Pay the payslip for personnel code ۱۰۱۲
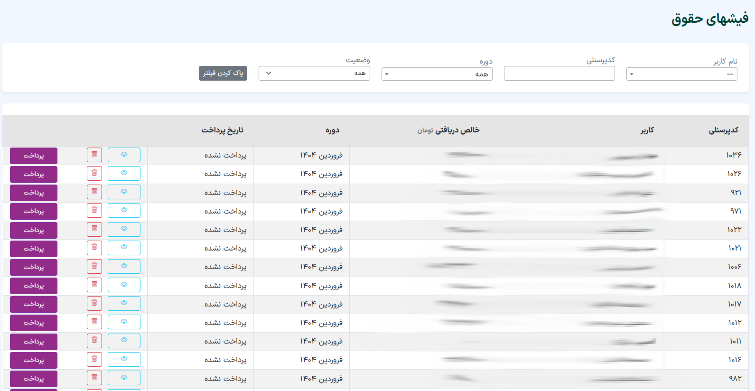The width and height of the screenshot is (755, 391). pyautogui.click(x=34, y=323)
